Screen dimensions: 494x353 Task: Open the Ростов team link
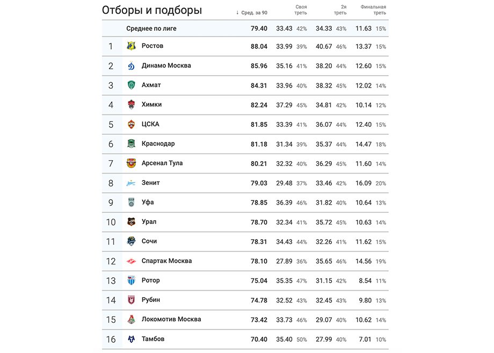[152, 46]
